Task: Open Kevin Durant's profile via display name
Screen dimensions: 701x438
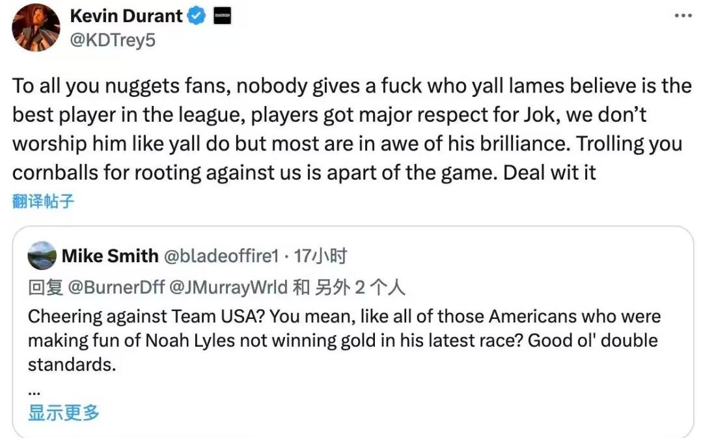Action: click(x=126, y=16)
